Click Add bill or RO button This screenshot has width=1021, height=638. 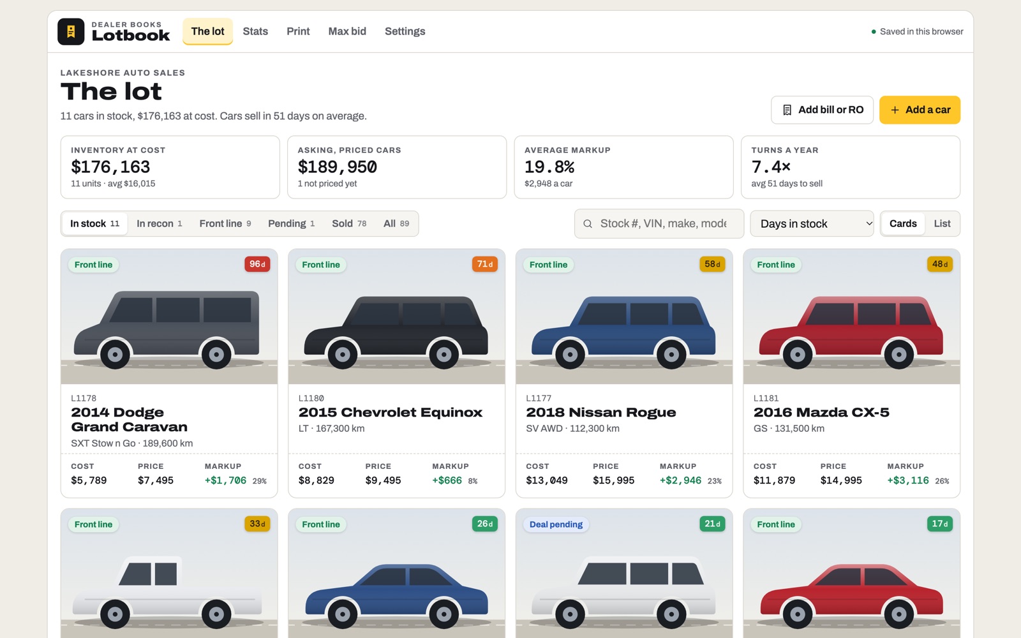pos(822,110)
